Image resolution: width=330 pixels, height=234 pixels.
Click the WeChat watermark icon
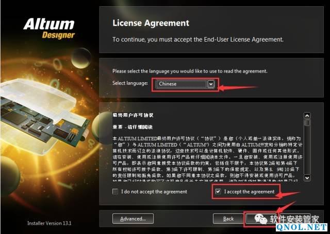[260, 219]
